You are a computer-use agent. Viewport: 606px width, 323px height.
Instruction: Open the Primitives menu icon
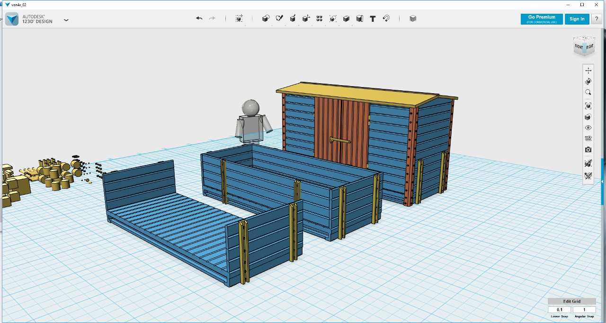(x=266, y=18)
